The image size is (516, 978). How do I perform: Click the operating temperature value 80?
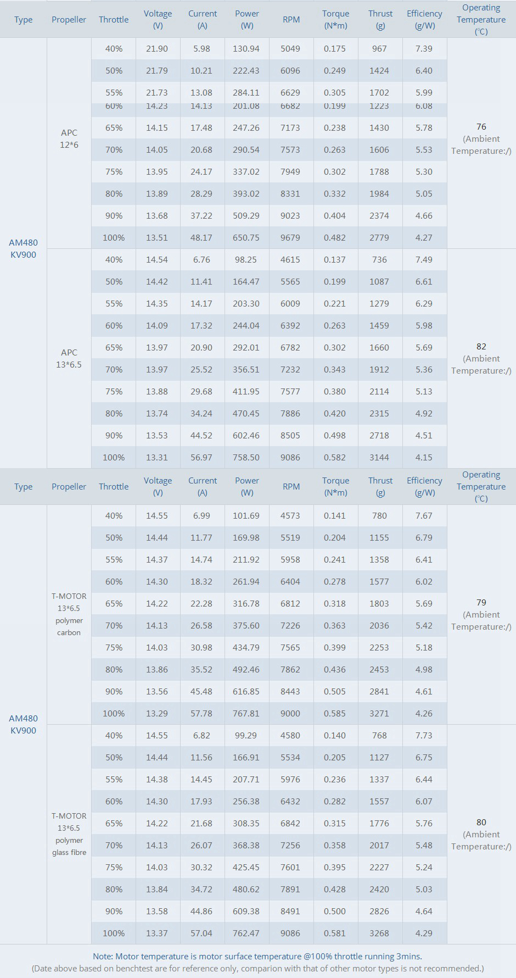pos(481,823)
